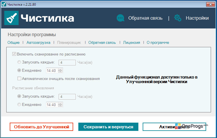This screenshot has height=138, width=217.
Task: Click the title bar app icon
Action: click(4, 4)
